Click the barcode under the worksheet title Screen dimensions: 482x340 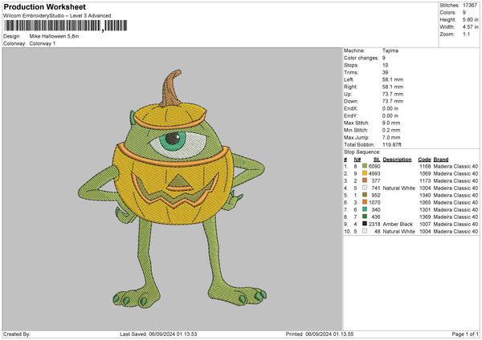pyautogui.click(x=66, y=26)
